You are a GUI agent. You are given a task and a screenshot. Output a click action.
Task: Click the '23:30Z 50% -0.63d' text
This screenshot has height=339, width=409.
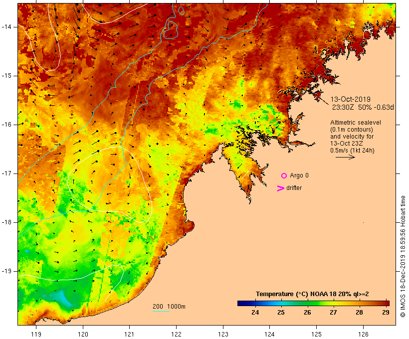click(363, 107)
